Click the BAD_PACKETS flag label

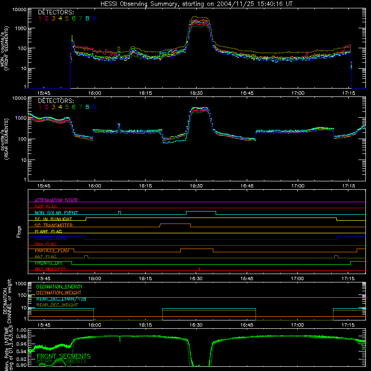(51, 269)
